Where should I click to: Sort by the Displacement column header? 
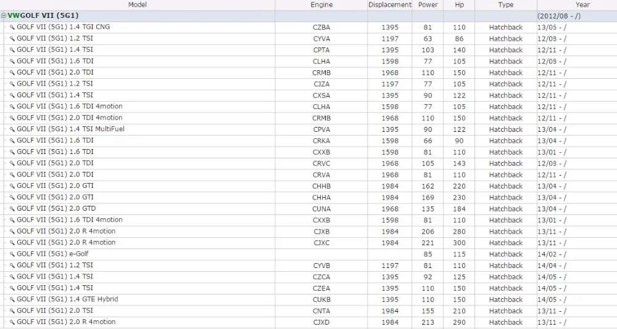click(x=390, y=5)
